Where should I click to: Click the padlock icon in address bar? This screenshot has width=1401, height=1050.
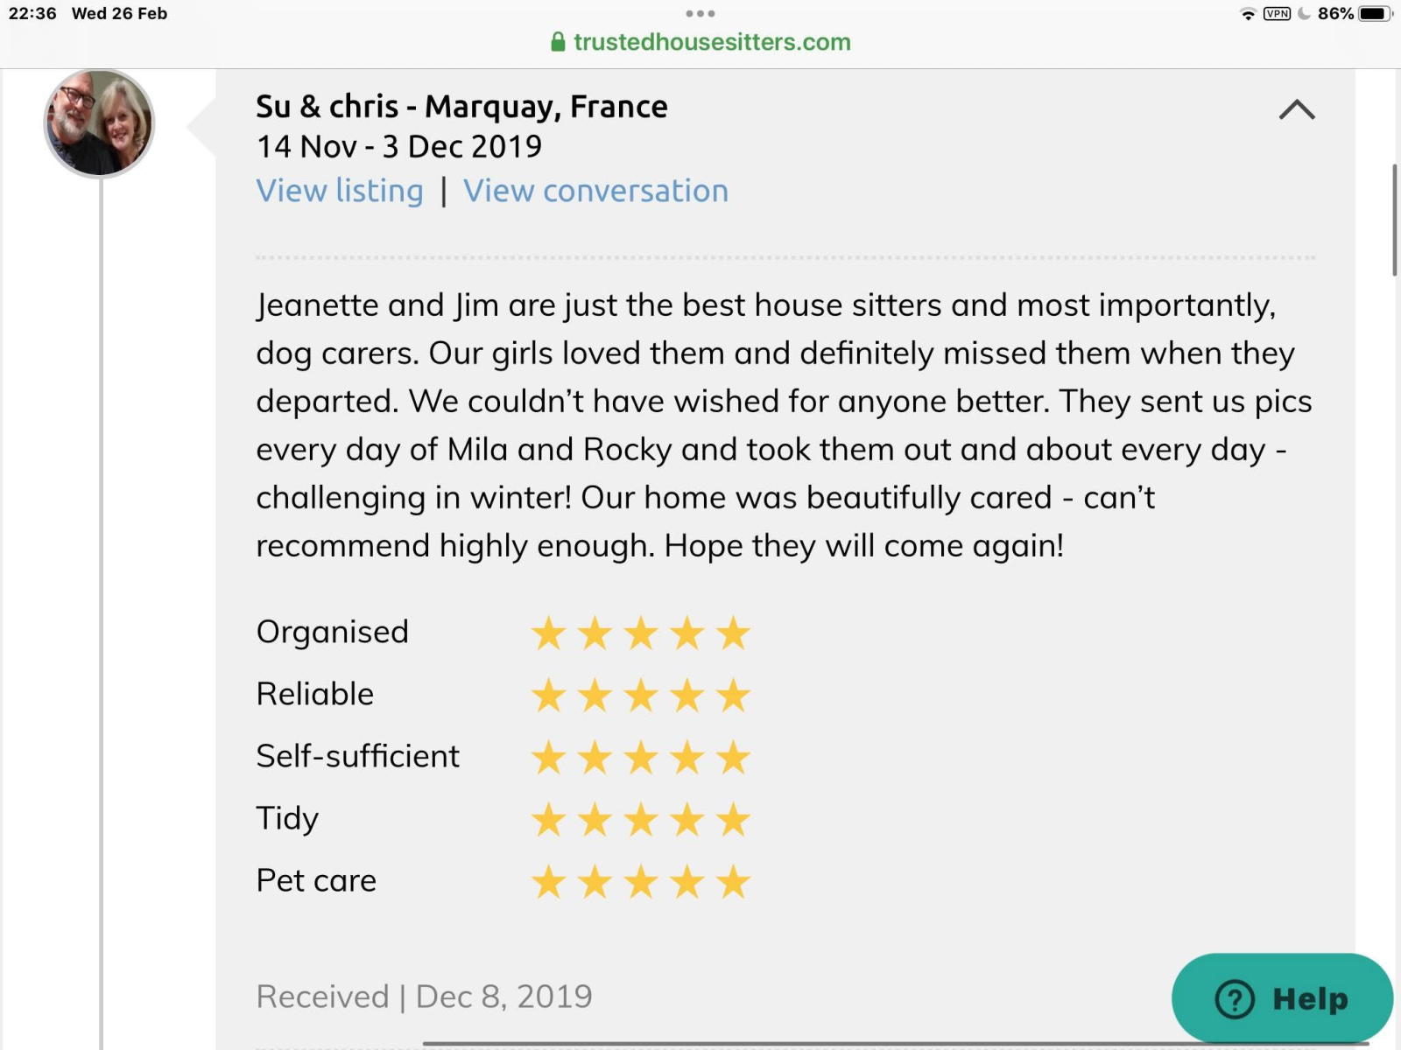pos(558,42)
